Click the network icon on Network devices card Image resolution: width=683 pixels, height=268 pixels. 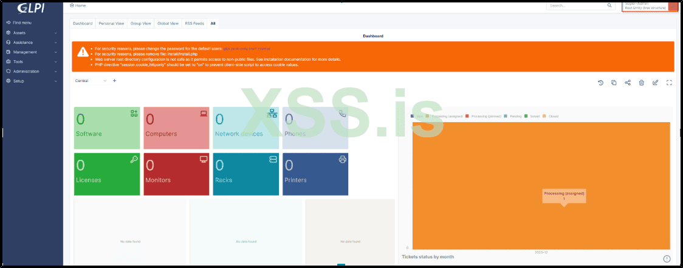coord(273,113)
